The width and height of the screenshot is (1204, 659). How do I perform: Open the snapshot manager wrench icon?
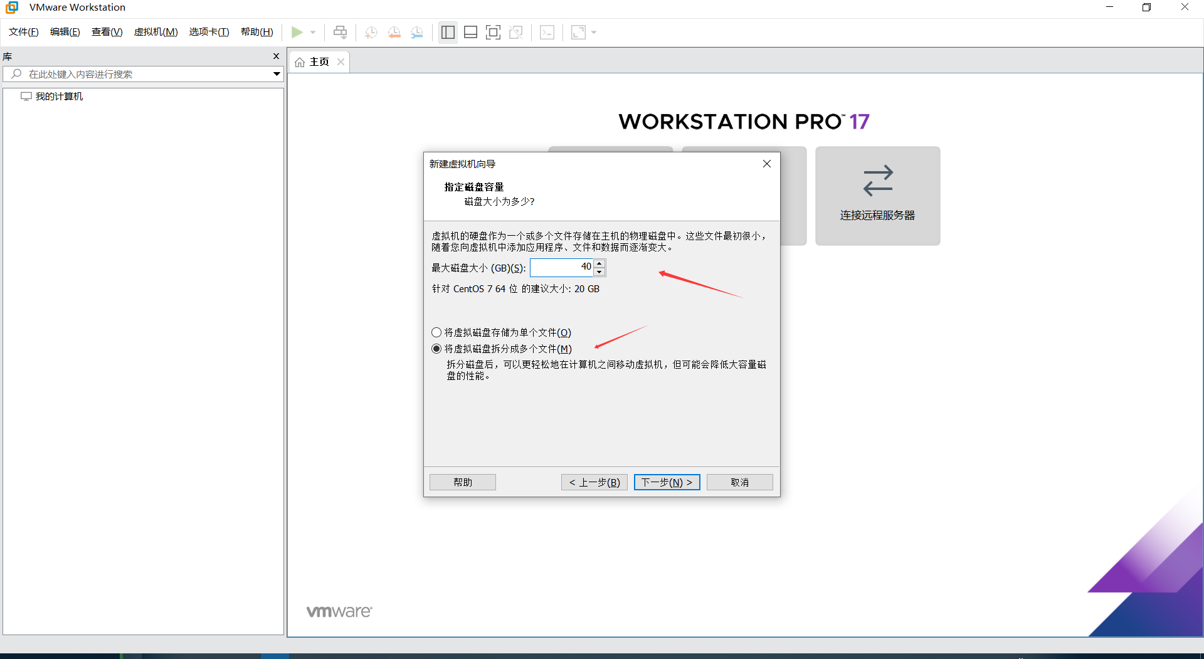tap(417, 32)
